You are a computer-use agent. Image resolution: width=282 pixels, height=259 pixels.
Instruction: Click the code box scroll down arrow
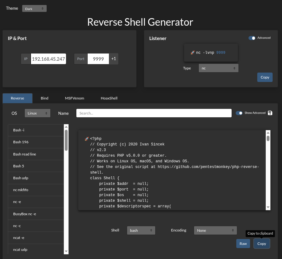pyautogui.click(x=268, y=207)
